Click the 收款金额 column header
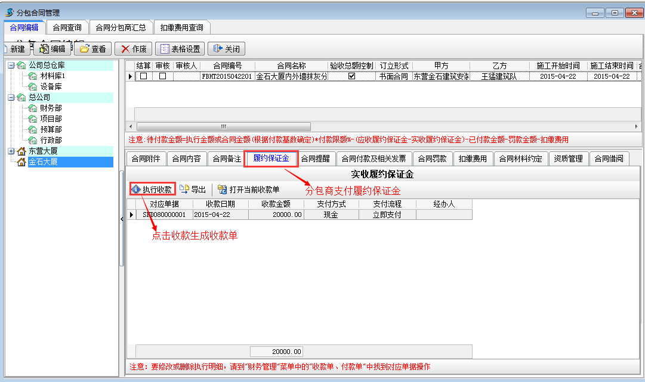 (276, 204)
